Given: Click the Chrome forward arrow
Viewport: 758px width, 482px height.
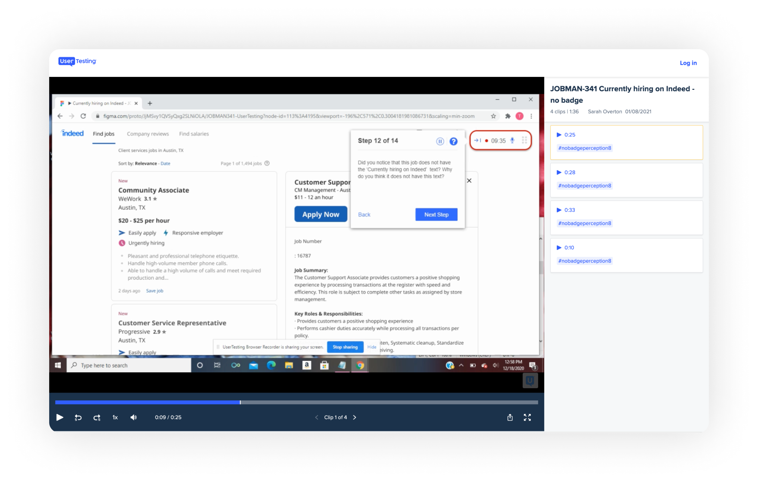Looking at the screenshot, I should pyautogui.click(x=71, y=116).
